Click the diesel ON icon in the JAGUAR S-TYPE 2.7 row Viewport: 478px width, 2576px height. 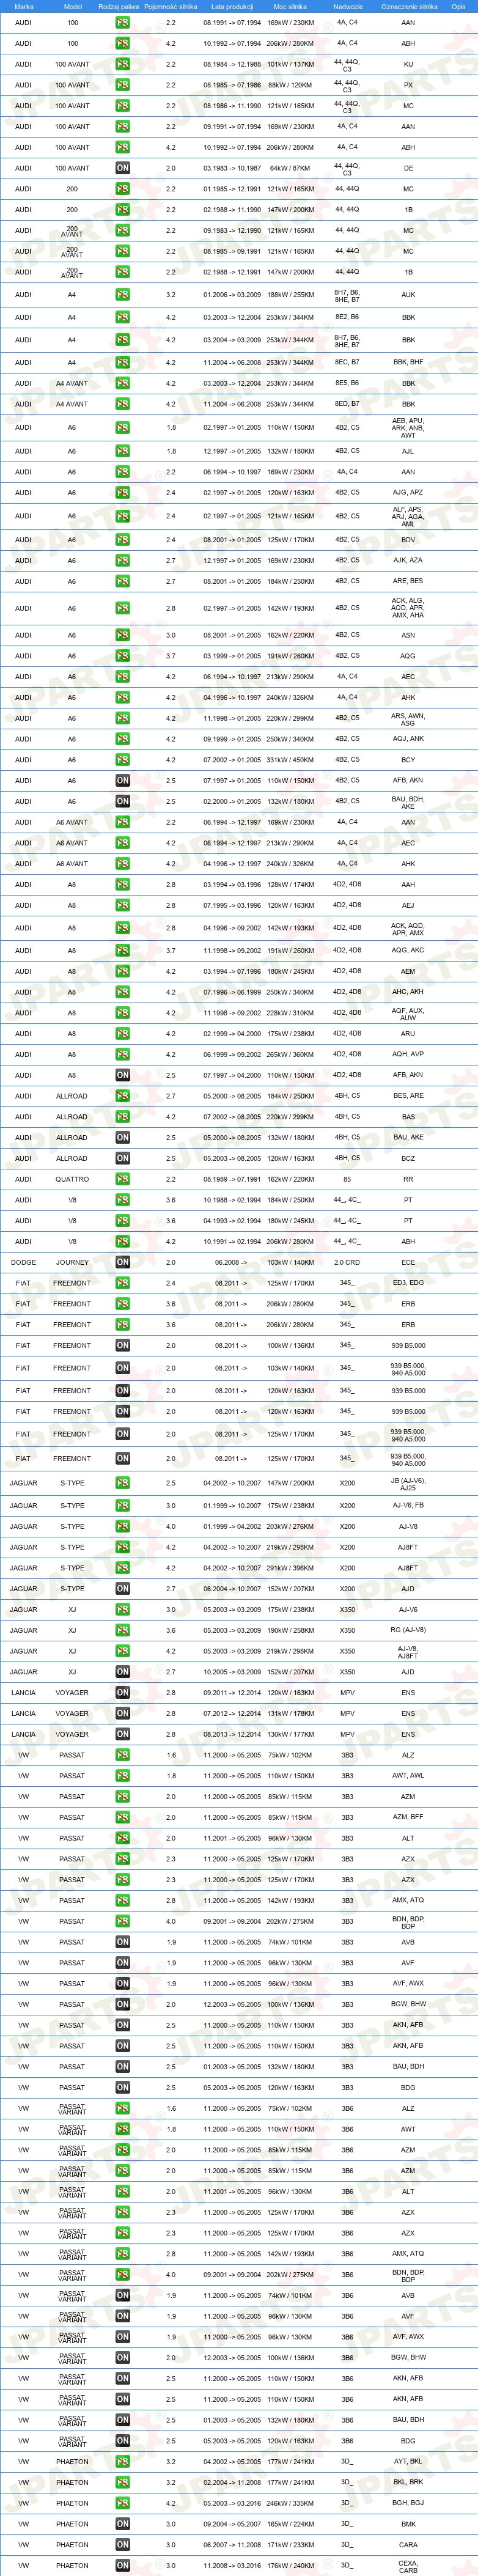(122, 1588)
